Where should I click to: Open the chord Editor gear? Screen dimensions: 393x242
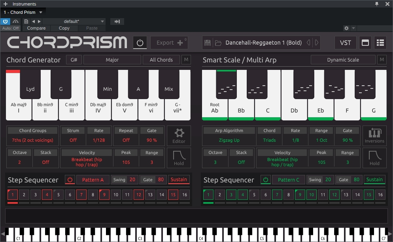(179, 136)
